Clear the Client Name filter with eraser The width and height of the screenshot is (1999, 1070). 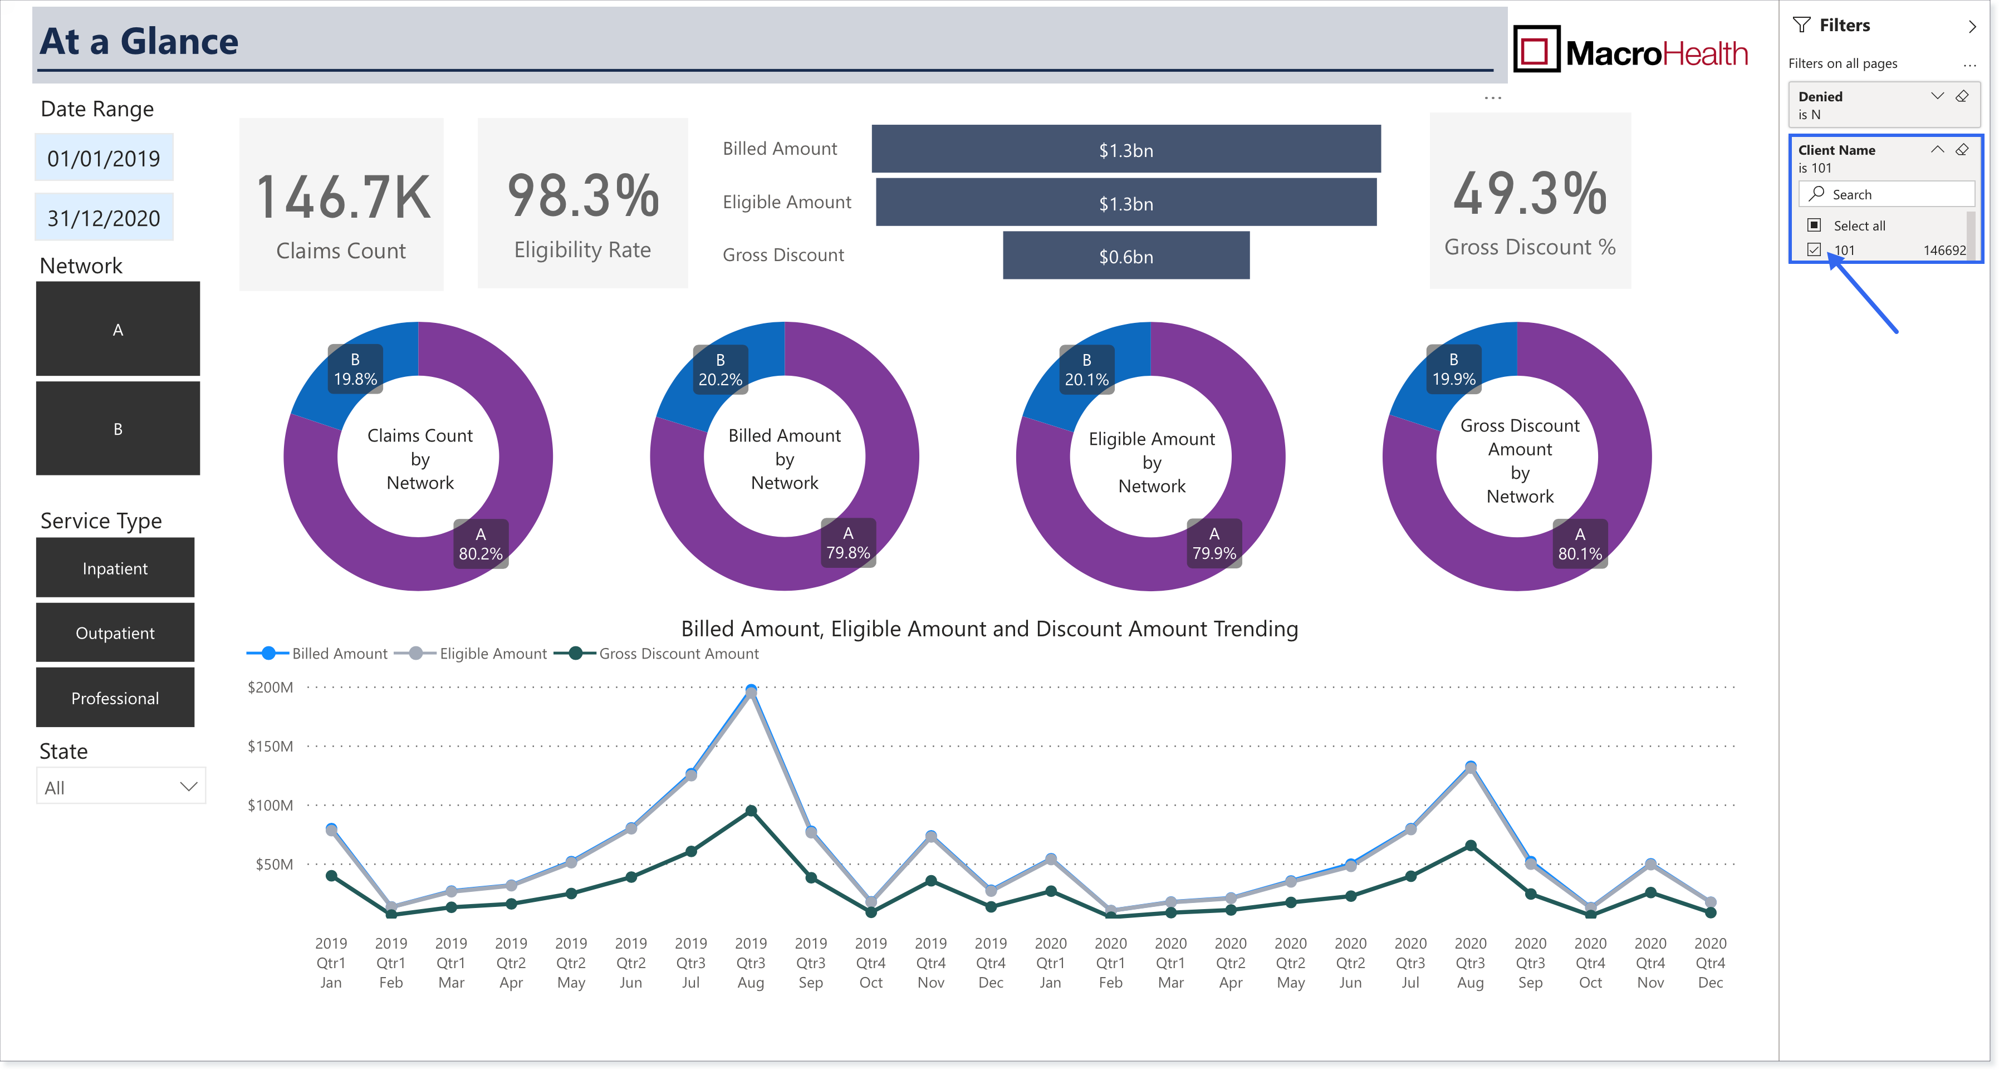pyautogui.click(x=1962, y=150)
